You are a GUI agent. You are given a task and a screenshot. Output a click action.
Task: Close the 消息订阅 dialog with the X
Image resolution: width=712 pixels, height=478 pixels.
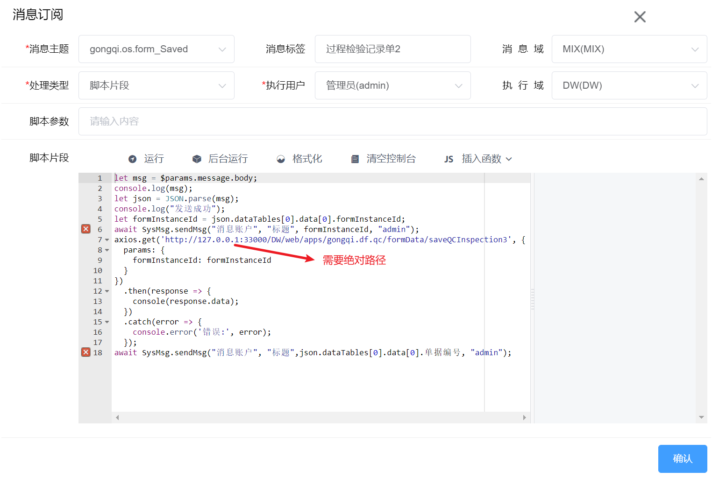click(640, 17)
